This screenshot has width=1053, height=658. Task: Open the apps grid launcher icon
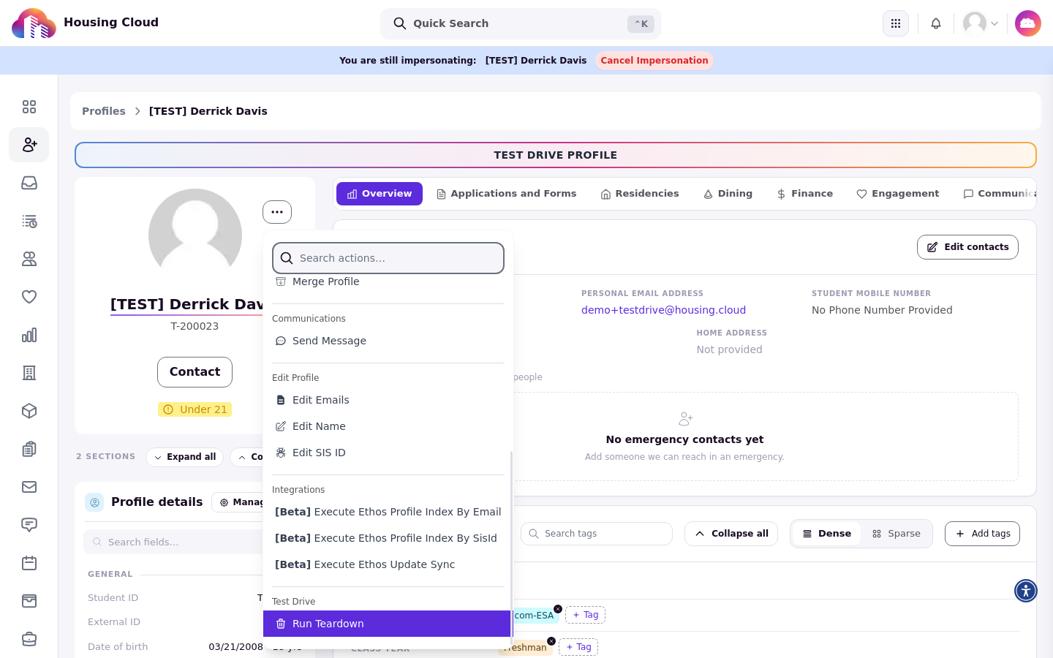coord(896,23)
